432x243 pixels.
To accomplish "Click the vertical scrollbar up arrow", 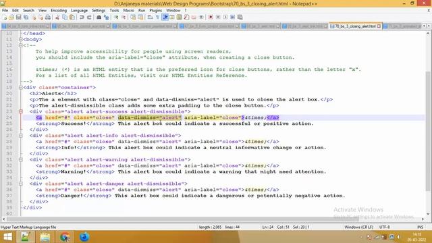I will 428,33.
